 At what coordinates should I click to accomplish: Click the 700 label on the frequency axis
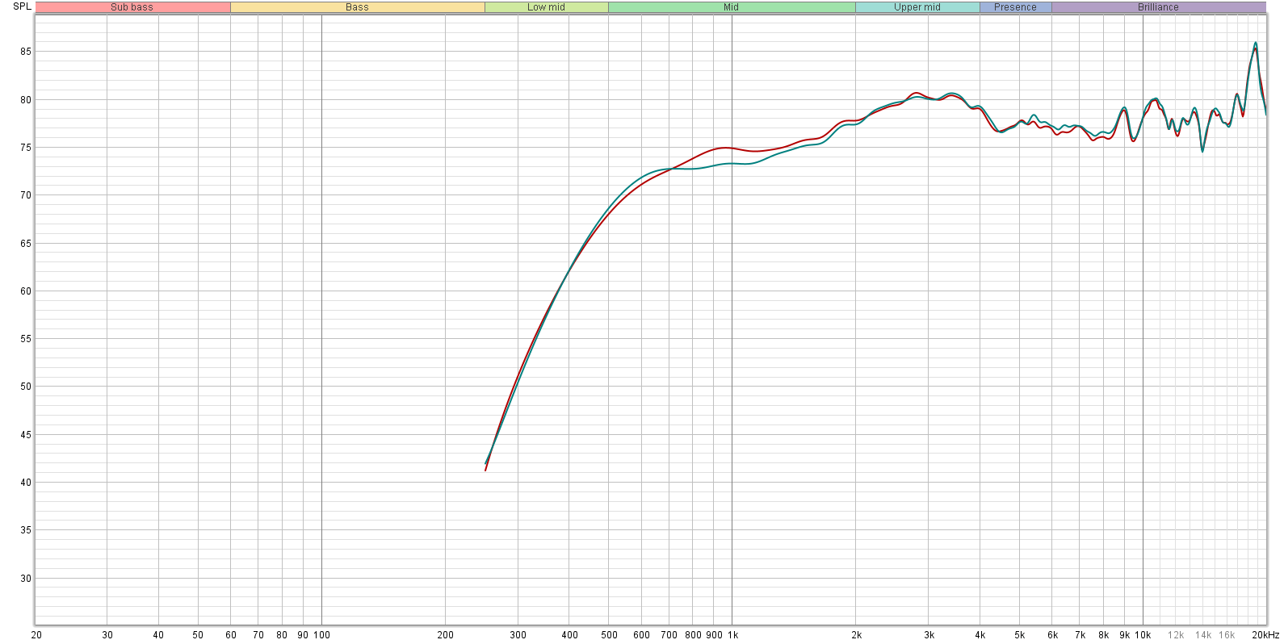[x=669, y=635]
